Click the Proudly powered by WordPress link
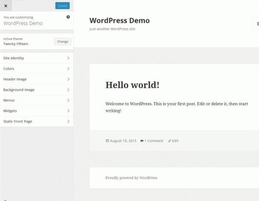Viewport: 259px width, 201px height. pos(131,178)
